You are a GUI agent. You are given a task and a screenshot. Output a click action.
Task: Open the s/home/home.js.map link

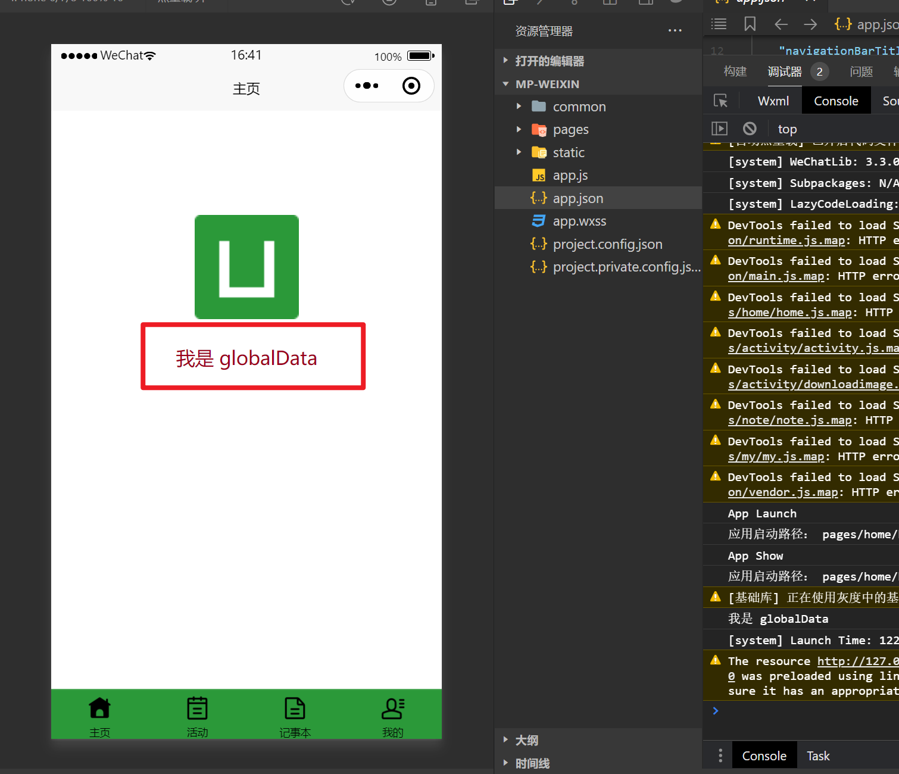pyautogui.click(x=789, y=313)
